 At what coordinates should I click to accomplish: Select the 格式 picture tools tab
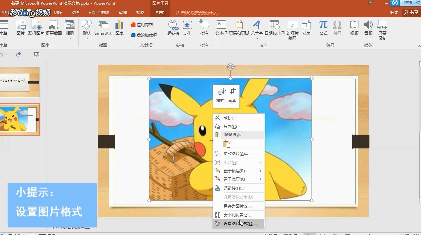pyautogui.click(x=160, y=13)
